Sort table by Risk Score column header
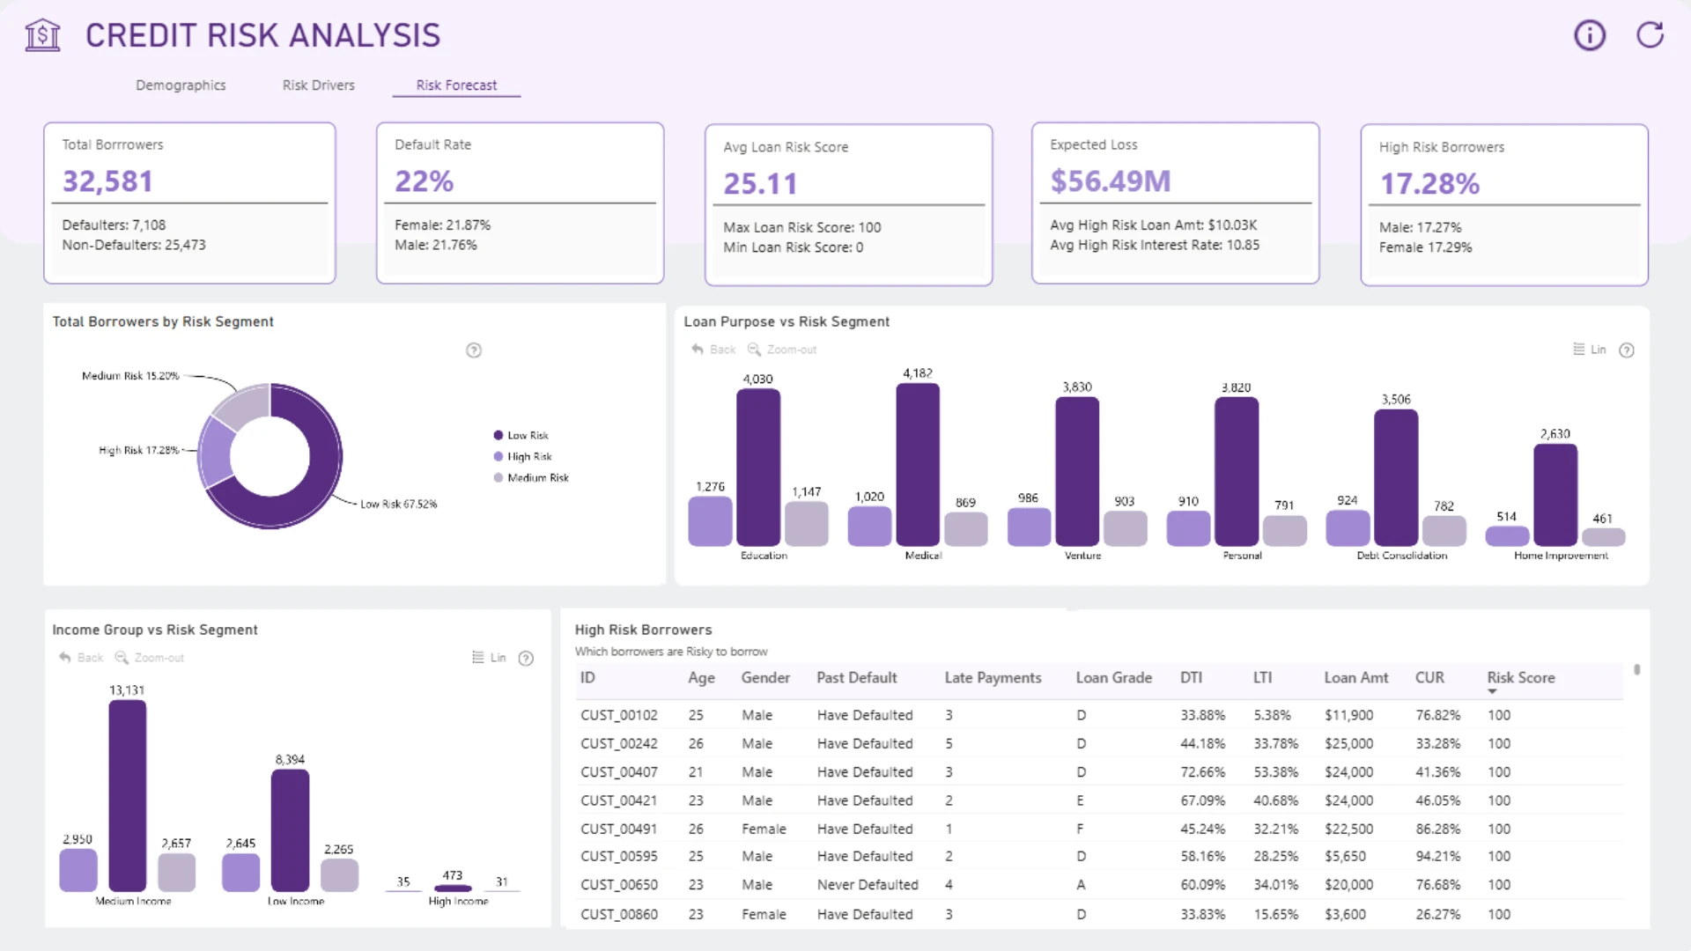This screenshot has width=1691, height=951. pos(1521,678)
